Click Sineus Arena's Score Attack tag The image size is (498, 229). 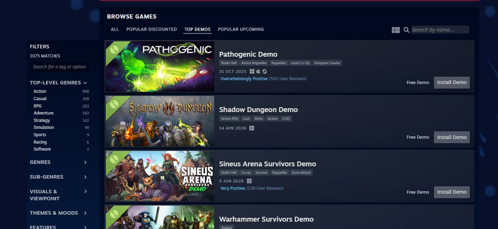[301, 173]
